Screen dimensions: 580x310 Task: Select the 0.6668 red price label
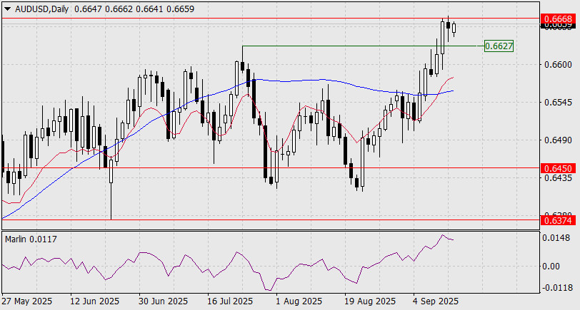pos(559,19)
